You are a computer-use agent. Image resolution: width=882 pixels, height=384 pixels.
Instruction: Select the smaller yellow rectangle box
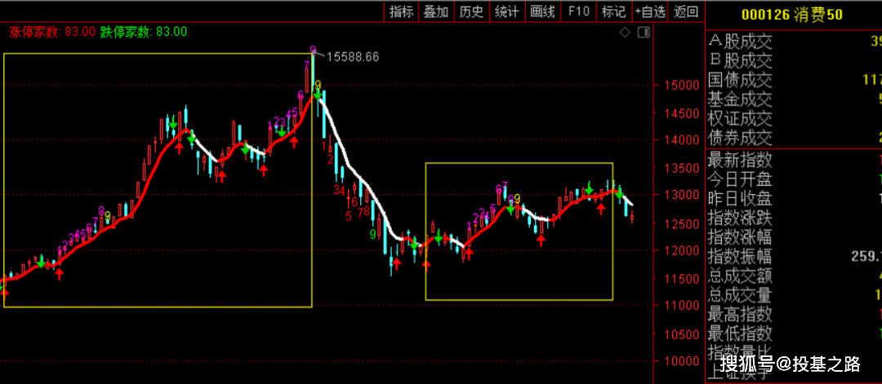point(519,232)
